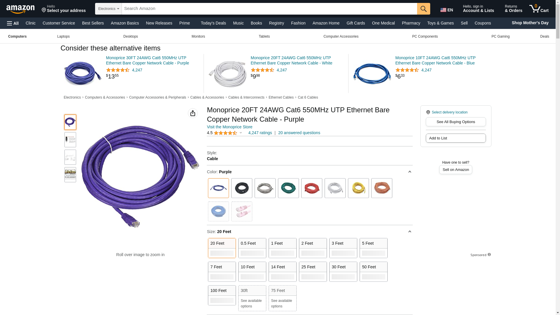Choose the 3 Feet size option

343,248
